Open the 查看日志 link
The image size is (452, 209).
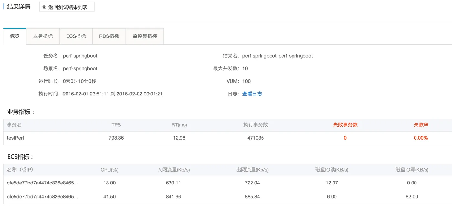coord(252,94)
